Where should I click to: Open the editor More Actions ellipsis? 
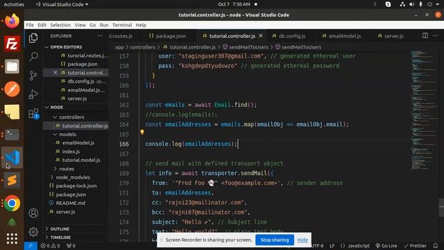pyautogui.click(x=435, y=35)
